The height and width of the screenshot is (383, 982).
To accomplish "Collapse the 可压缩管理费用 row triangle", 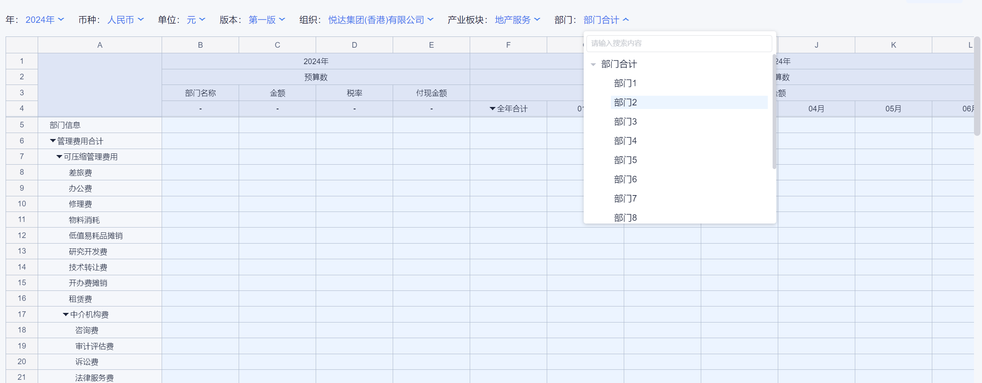I will click(x=59, y=157).
